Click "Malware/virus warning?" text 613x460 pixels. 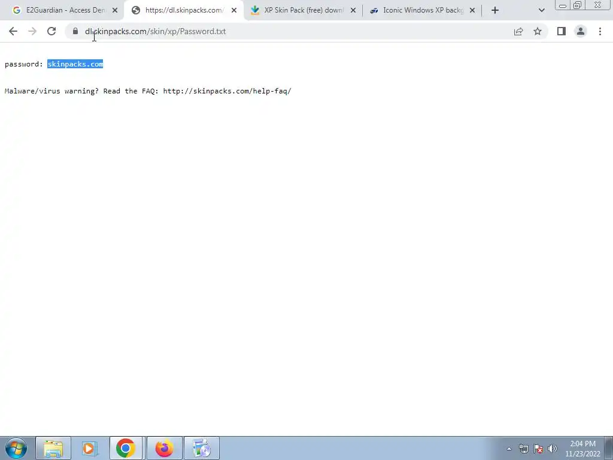[x=51, y=91]
